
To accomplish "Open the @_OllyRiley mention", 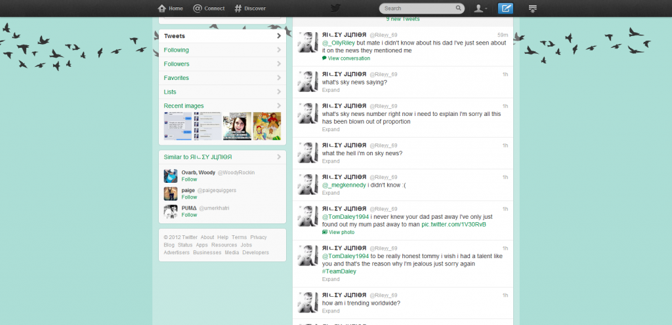I will click(339, 43).
